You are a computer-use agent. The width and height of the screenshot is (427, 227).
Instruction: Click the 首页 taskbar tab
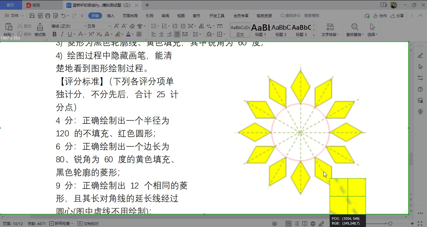coord(11,5)
